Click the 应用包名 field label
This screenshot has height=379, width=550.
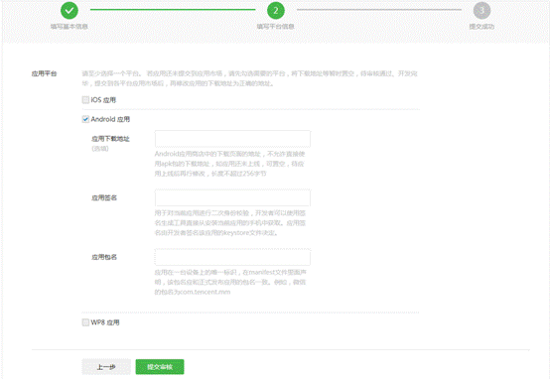coord(104,257)
